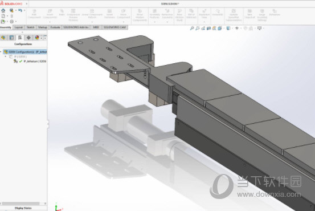315x211 pixels.
Task: Click the Smart Fasteners tool
Action: pos(109,14)
